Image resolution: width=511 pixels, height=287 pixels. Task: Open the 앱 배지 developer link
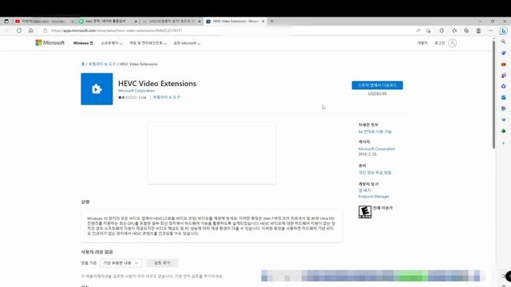[364, 191]
